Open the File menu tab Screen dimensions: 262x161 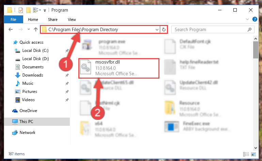coord(13,19)
